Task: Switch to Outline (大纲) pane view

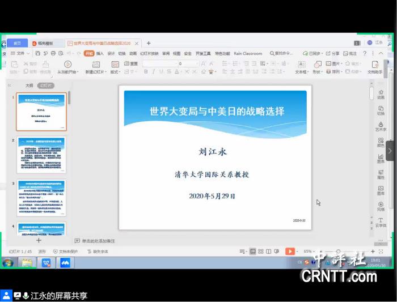Action: click(x=29, y=86)
